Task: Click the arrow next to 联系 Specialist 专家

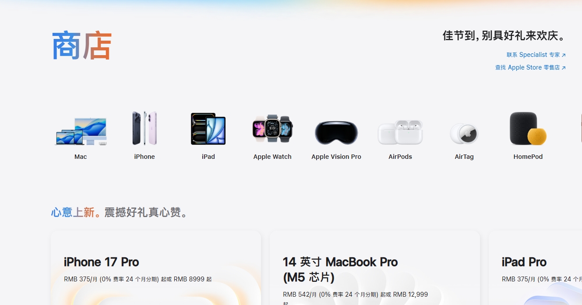Action: coord(564,55)
